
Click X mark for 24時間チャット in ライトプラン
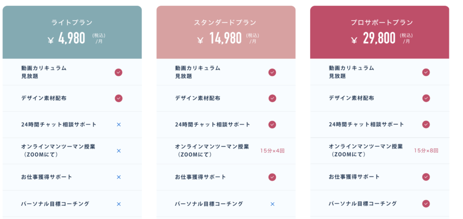pos(119,124)
